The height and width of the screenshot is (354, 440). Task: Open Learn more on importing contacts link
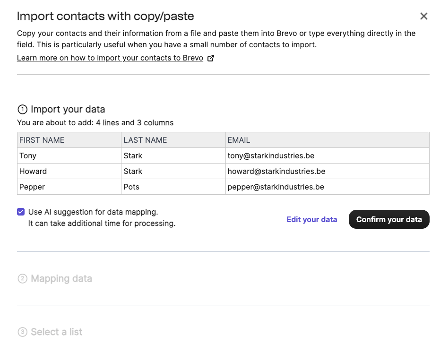pos(110,58)
